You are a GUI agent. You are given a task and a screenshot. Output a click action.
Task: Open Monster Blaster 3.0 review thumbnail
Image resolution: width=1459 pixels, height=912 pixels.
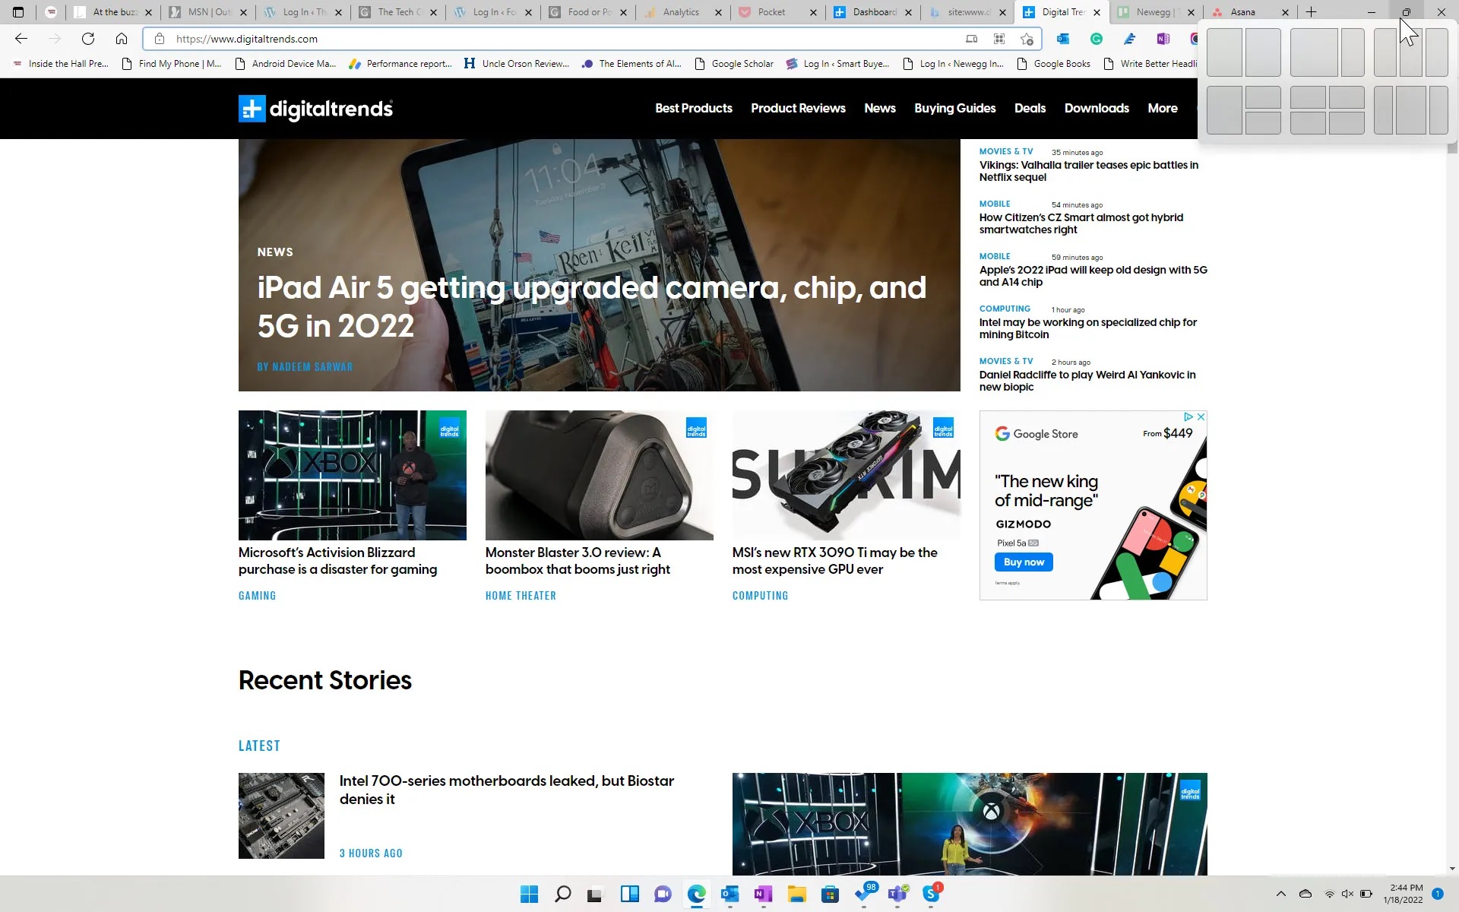600,475
